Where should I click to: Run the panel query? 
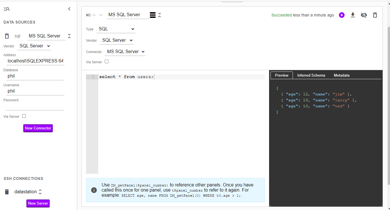(x=342, y=15)
